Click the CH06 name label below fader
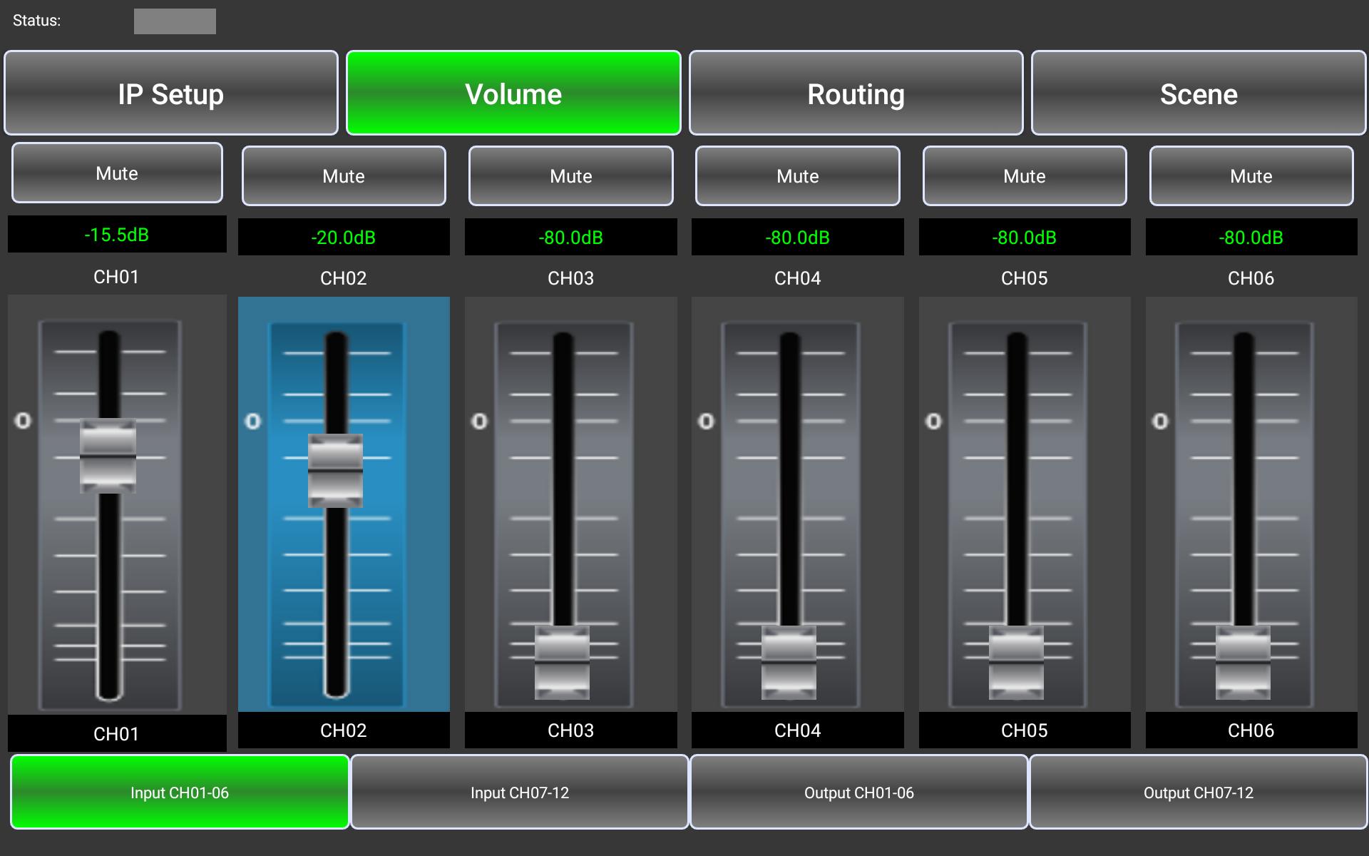 click(1251, 730)
